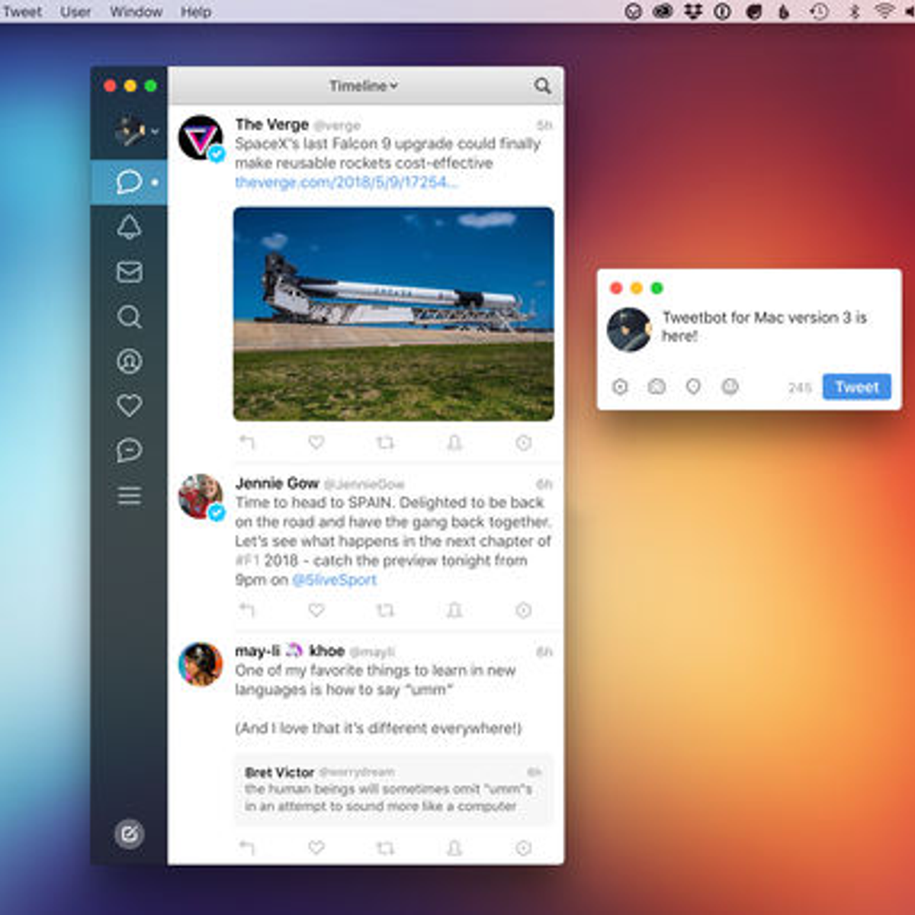Open actions gear on may-li khoe tweet

tap(524, 847)
